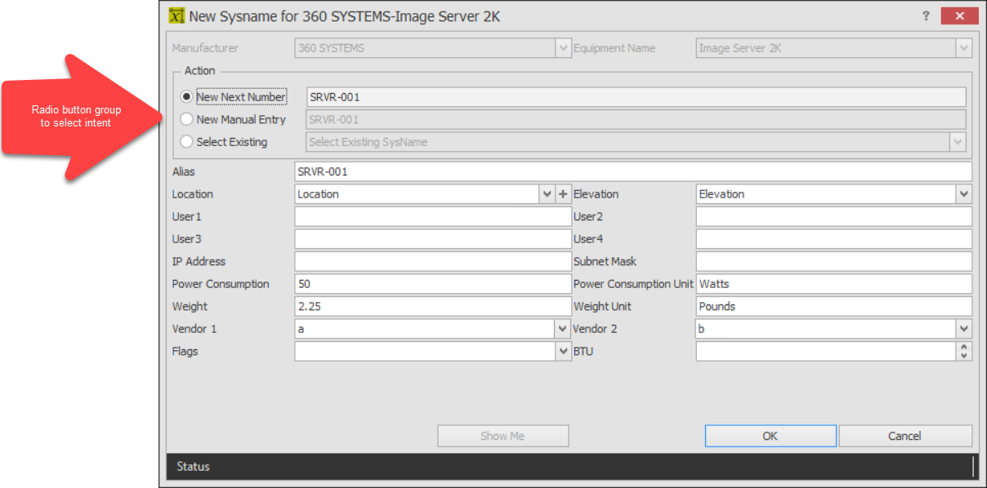Screen dimensions: 987x488
Task: Close the New Sysname dialog
Action: coord(959,16)
